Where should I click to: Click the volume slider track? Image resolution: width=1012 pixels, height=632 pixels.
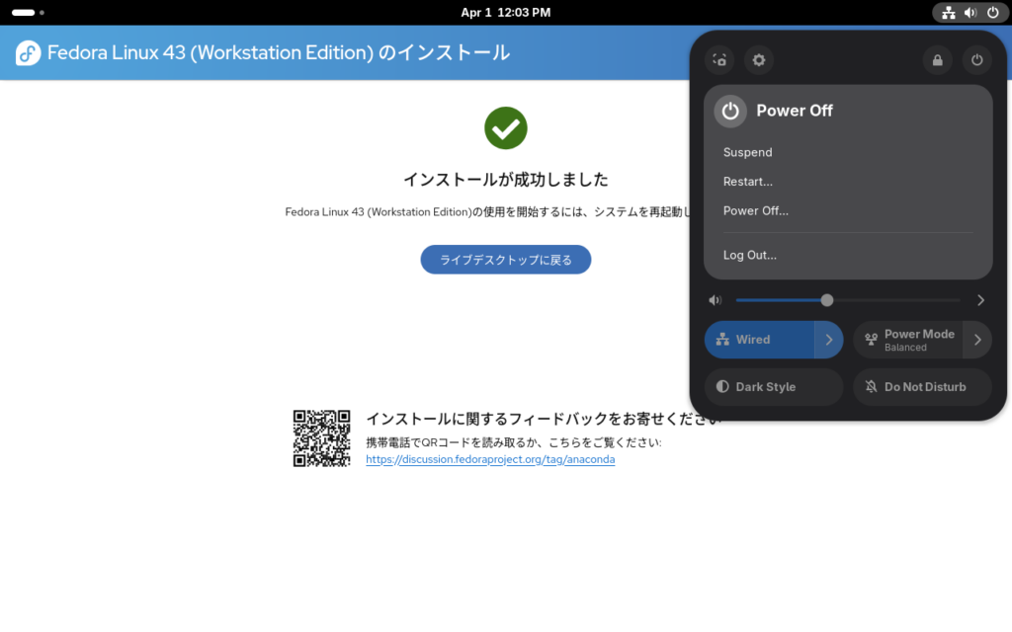pyautogui.click(x=889, y=300)
